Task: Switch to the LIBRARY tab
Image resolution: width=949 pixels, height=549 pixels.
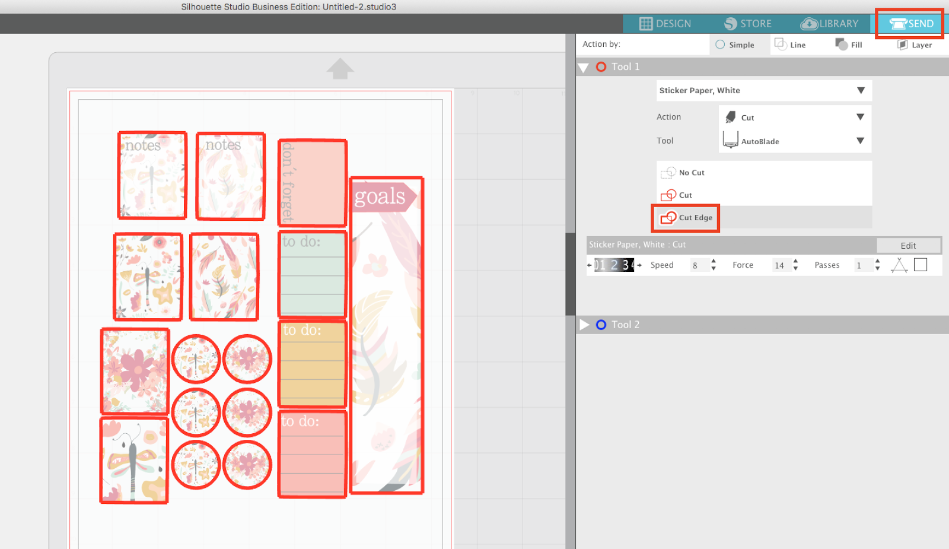Action: click(829, 24)
